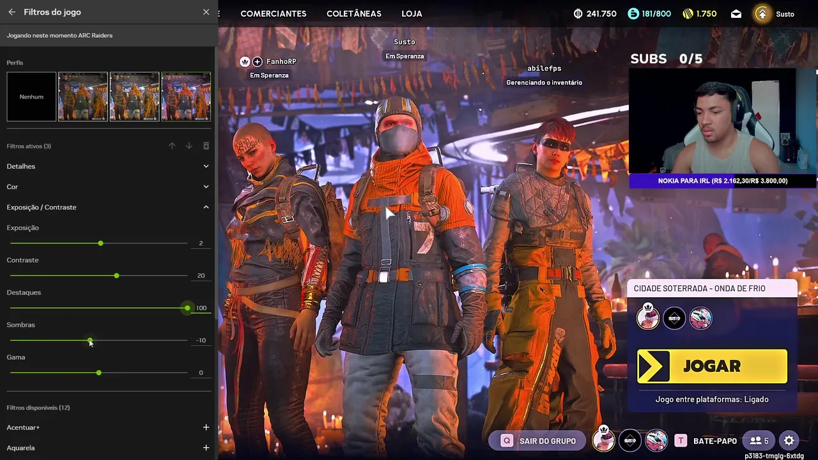Click the 181/800 blue currency icon
The height and width of the screenshot is (460, 818).
633,13
